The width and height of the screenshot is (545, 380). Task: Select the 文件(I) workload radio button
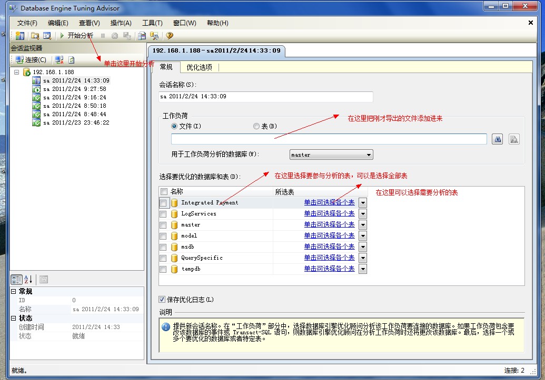(174, 126)
